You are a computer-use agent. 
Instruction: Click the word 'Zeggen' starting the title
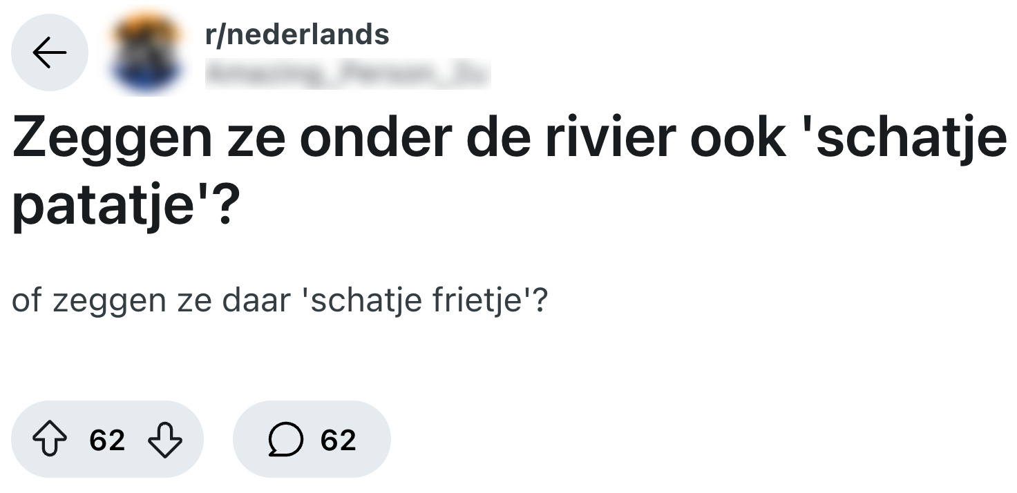click(112, 137)
